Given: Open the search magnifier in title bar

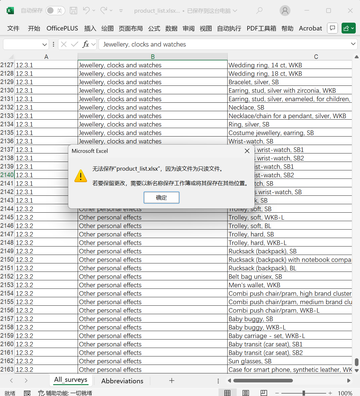Looking at the screenshot, I should [259, 11].
